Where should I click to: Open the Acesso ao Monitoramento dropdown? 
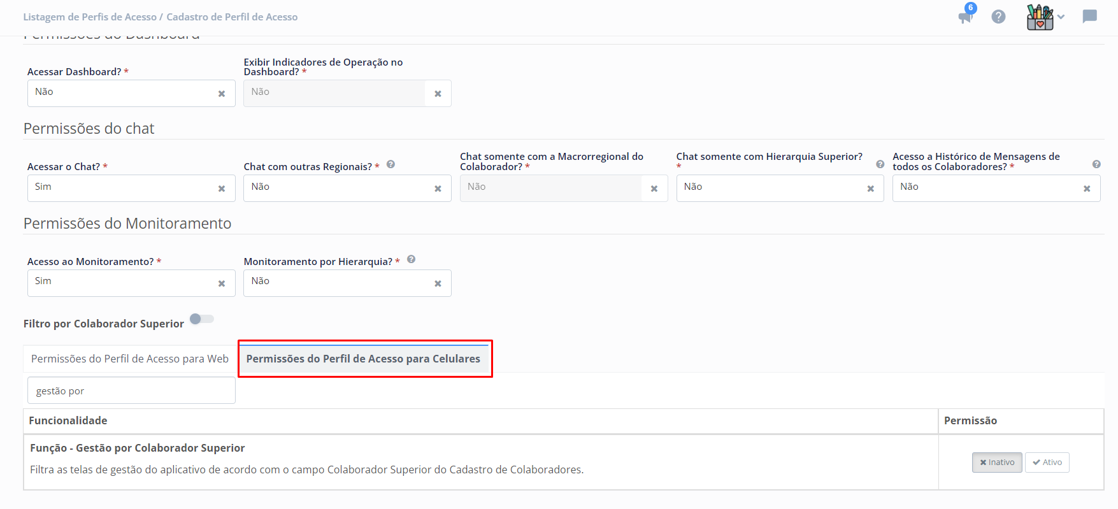click(x=121, y=283)
